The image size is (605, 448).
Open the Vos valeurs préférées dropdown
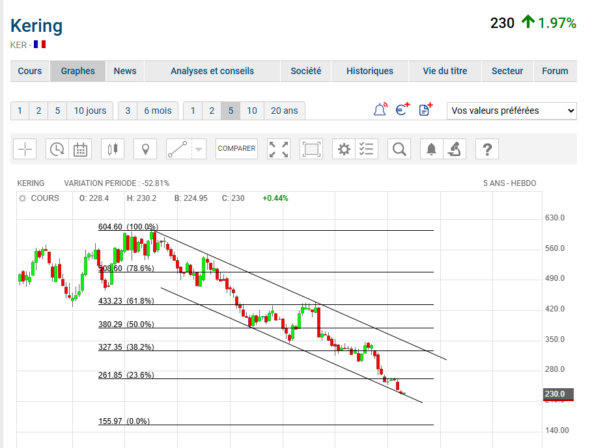(512, 111)
